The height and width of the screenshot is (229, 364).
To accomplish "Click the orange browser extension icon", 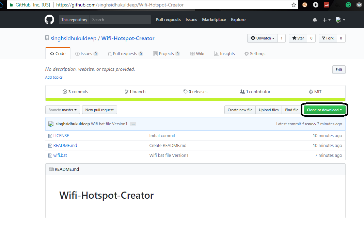I will [x=304, y=5].
